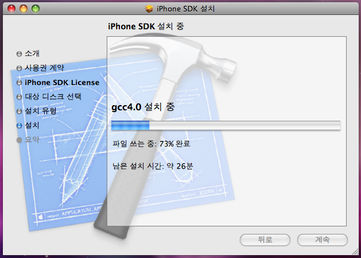Click the 'iPhone SDK 설치' window title
The height and width of the screenshot is (258, 361).
coord(185,9)
